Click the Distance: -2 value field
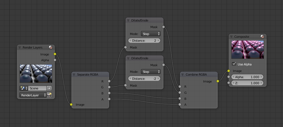 [x=144, y=79]
